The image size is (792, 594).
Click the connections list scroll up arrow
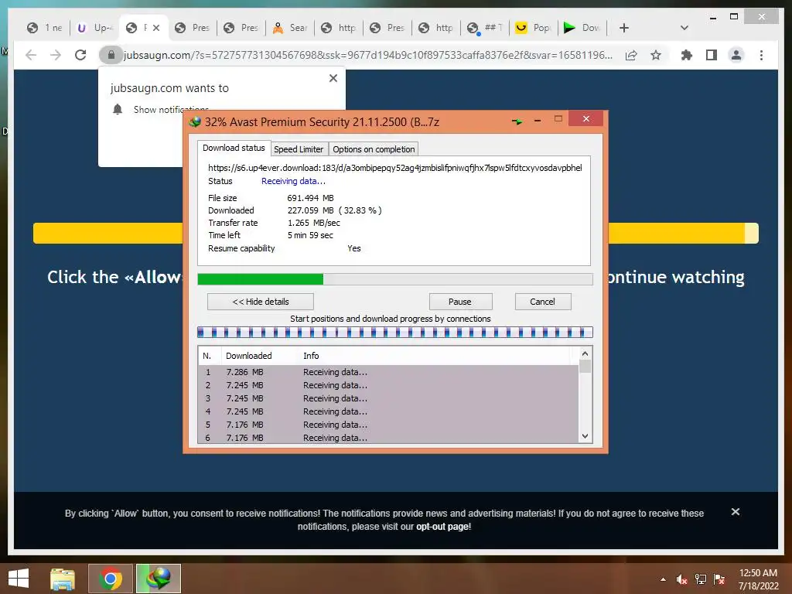tap(585, 353)
